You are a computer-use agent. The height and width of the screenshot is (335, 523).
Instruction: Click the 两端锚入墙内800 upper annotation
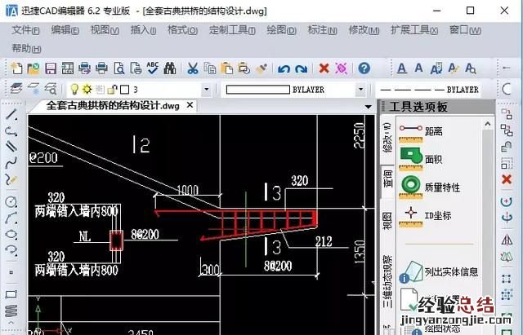(x=76, y=211)
